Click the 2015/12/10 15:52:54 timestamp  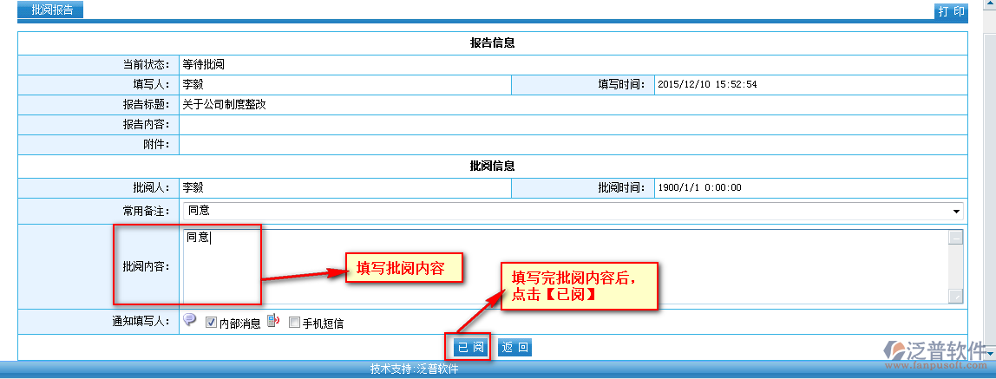coord(707,84)
